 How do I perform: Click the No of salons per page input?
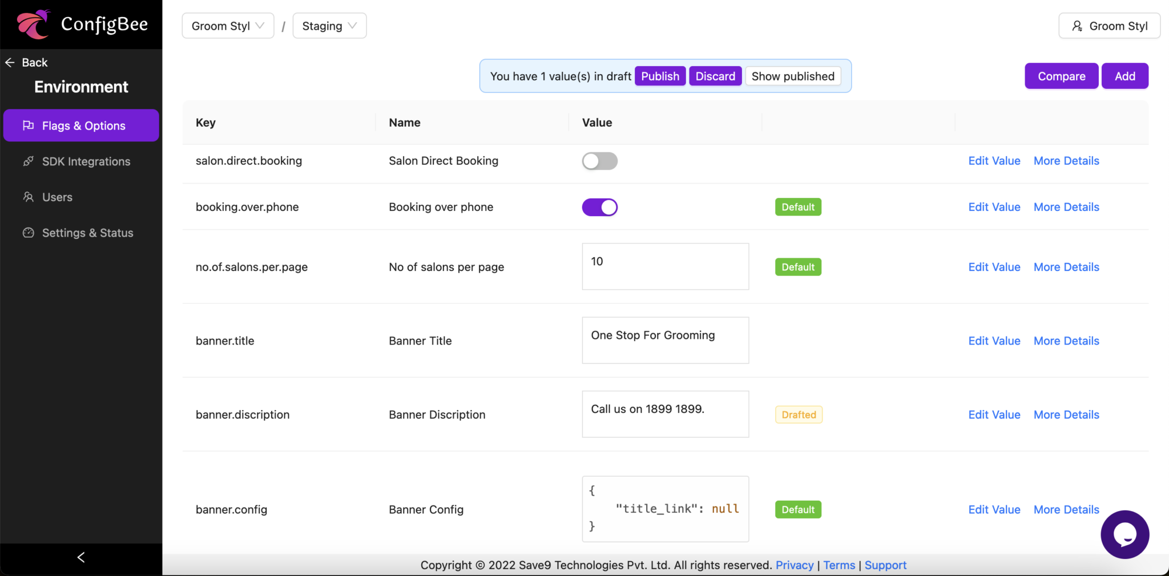click(x=665, y=266)
